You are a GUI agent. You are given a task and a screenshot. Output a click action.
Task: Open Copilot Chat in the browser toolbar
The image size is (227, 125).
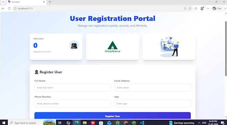(x=217, y=9)
